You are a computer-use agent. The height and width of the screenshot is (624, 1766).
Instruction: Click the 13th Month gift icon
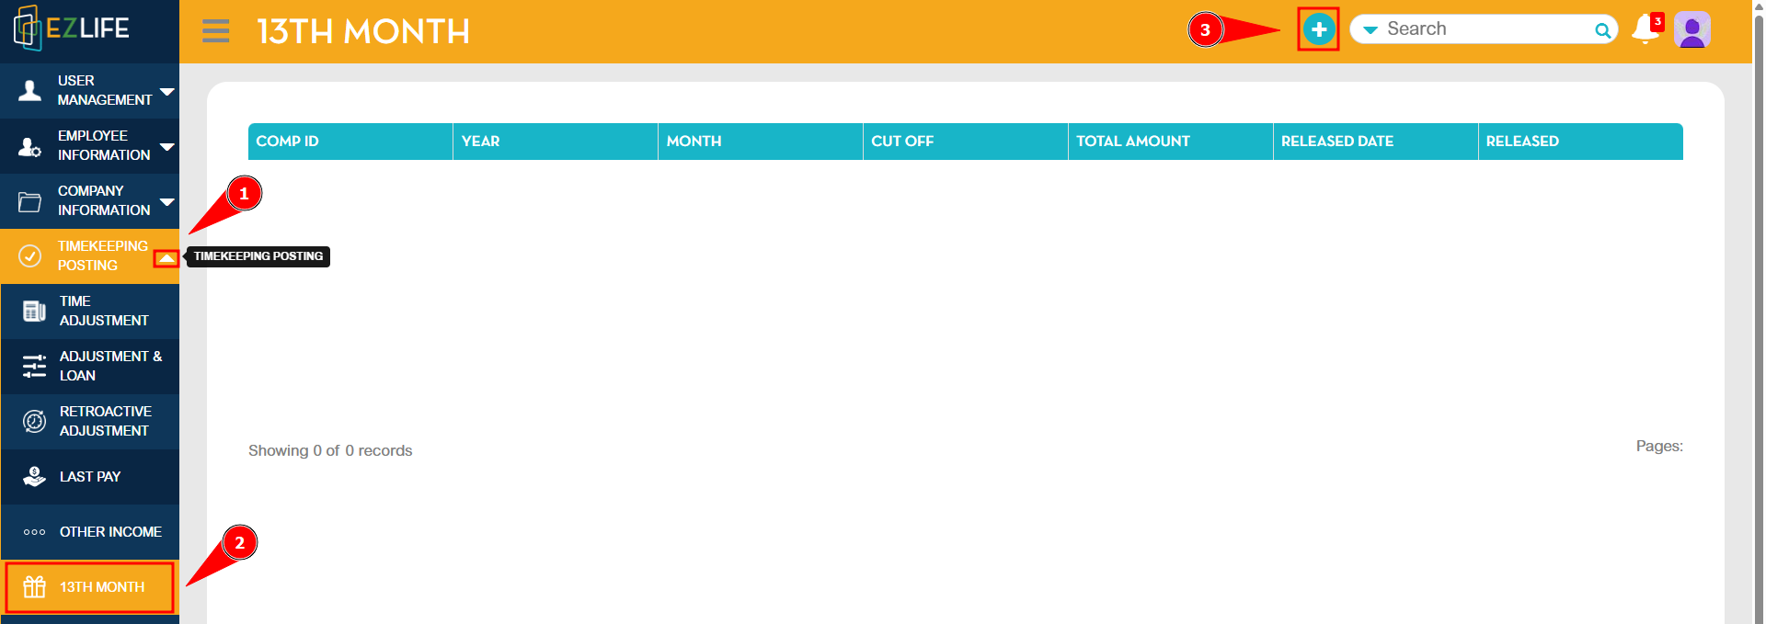[x=34, y=587]
